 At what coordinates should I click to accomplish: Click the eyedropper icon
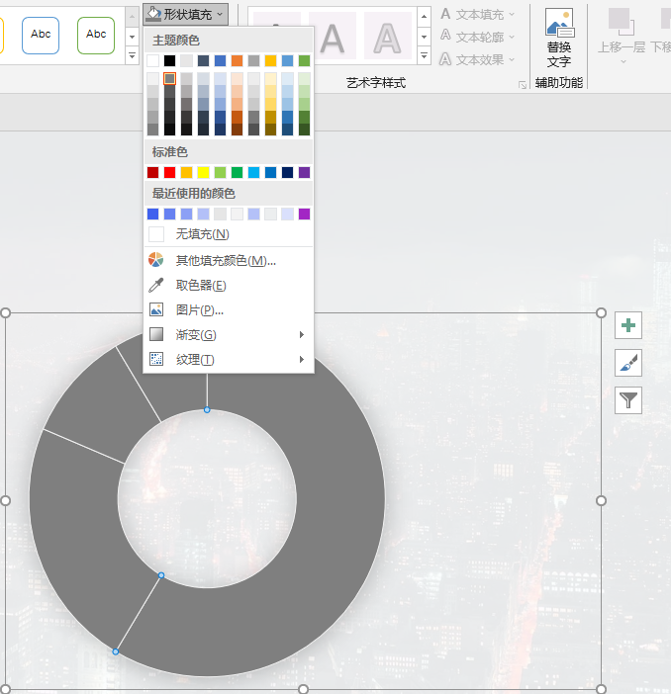pos(156,285)
